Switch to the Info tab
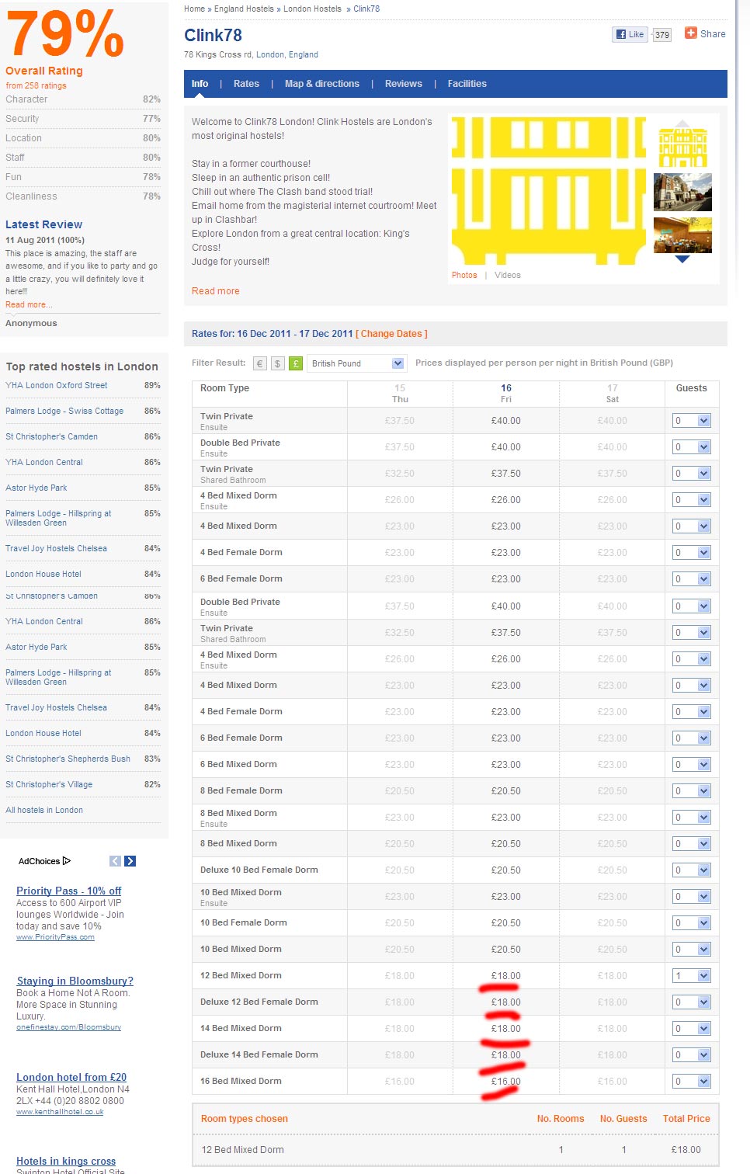750x1174 pixels. point(200,84)
